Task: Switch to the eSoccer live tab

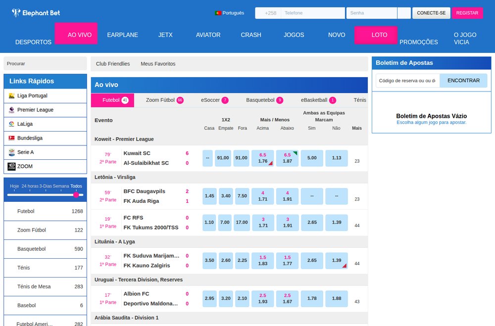Action: (x=214, y=100)
